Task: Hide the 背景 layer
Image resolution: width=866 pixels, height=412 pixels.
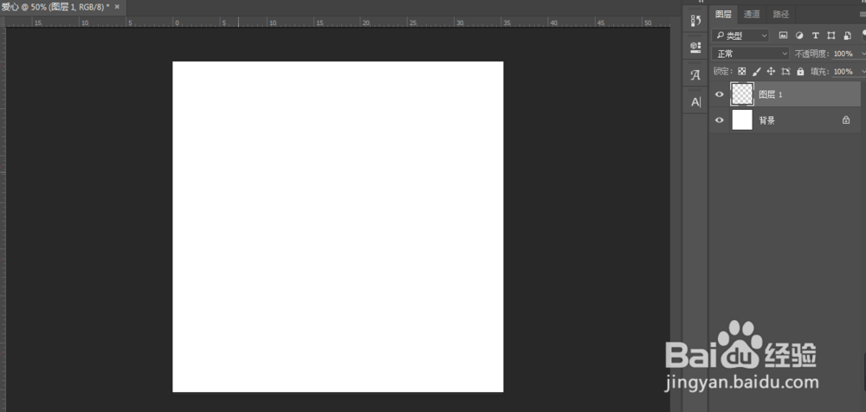Action: 719,119
